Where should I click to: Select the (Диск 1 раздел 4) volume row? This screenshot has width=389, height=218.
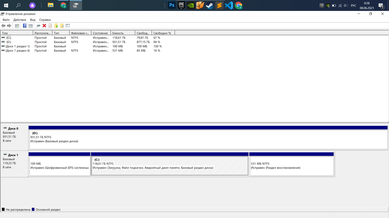click(x=88, y=50)
